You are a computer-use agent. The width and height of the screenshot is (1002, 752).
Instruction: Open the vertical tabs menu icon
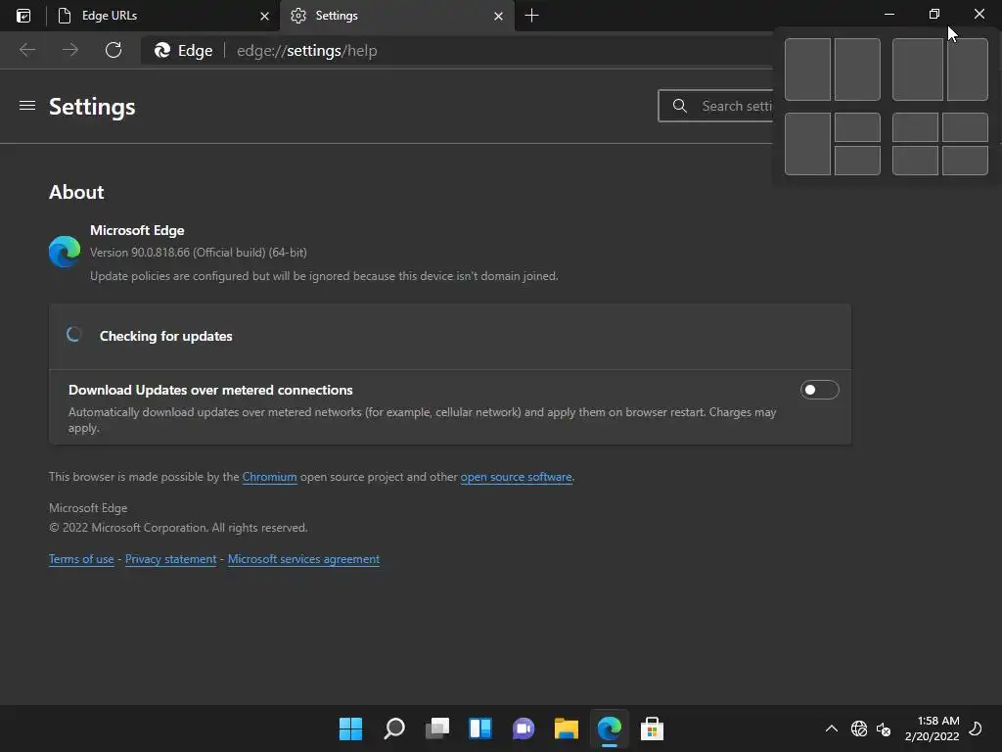click(x=23, y=16)
